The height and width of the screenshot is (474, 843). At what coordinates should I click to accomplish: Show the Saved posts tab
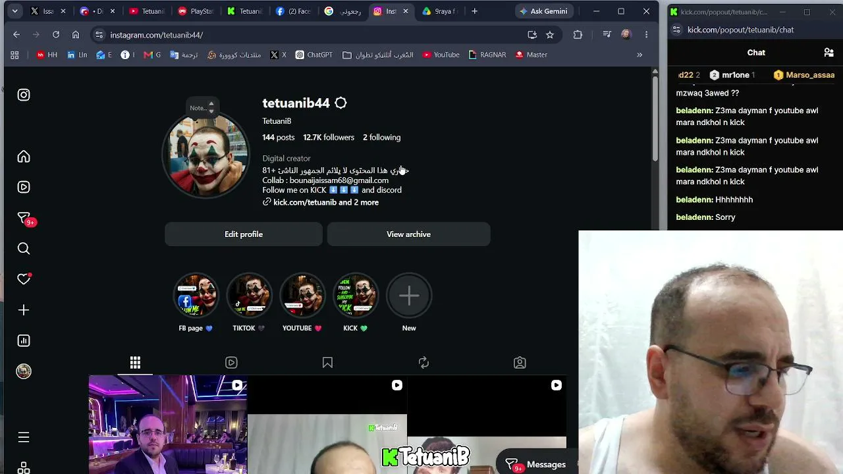[x=327, y=363]
